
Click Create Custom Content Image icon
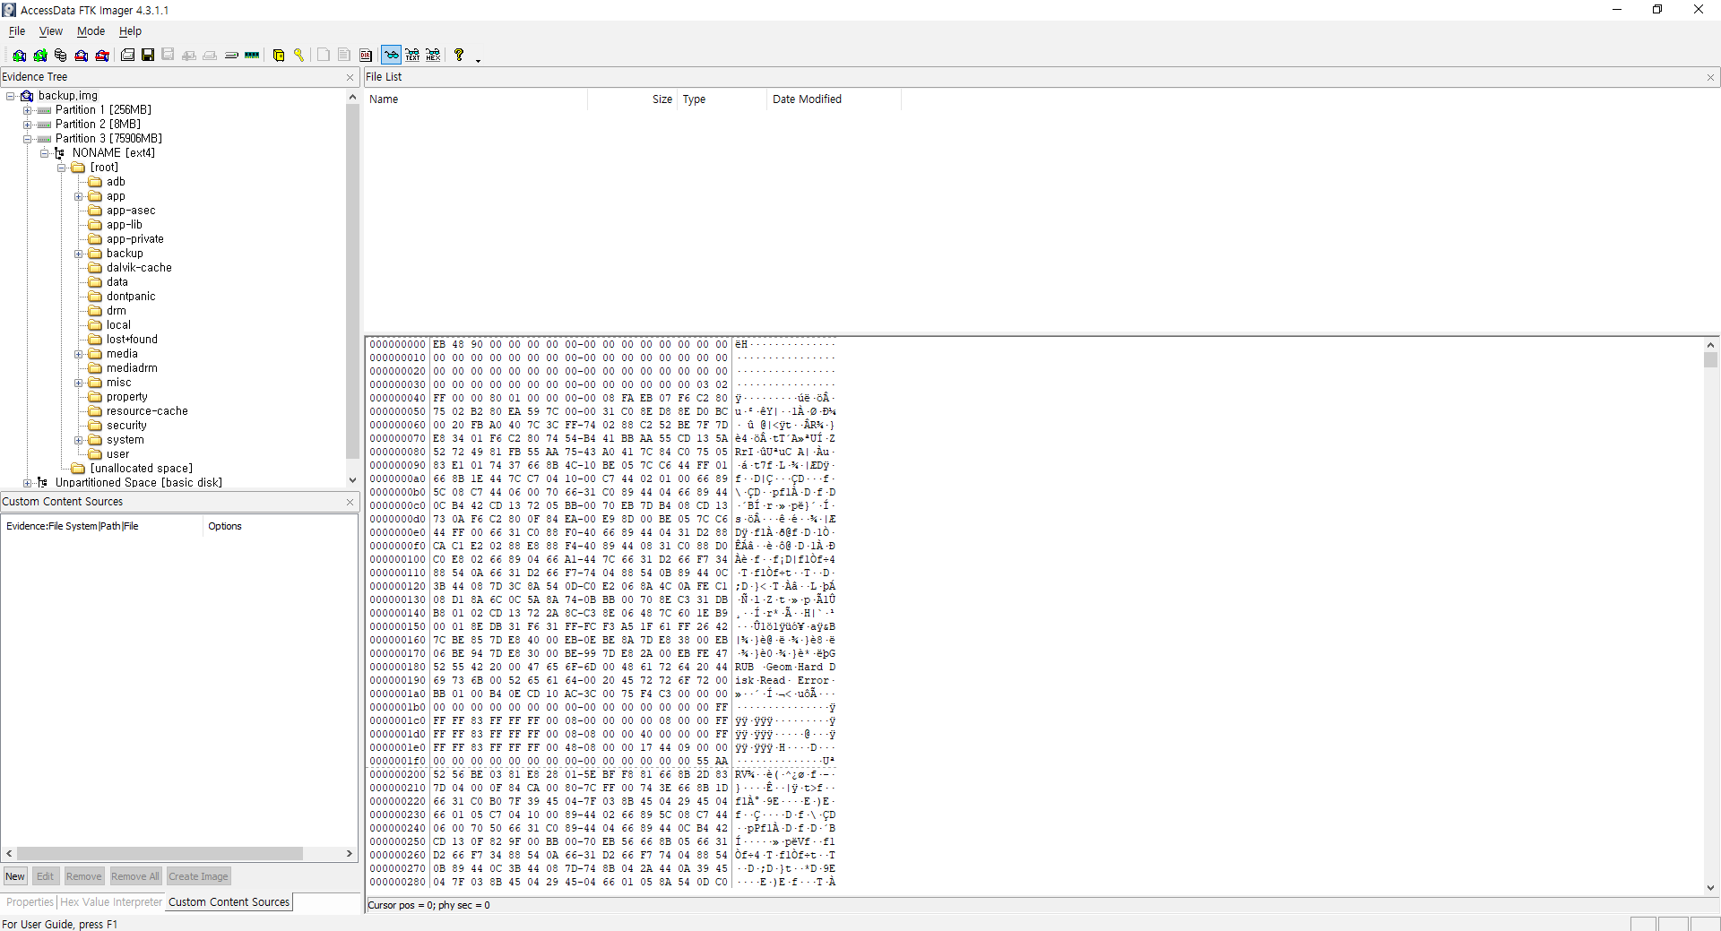point(210,56)
